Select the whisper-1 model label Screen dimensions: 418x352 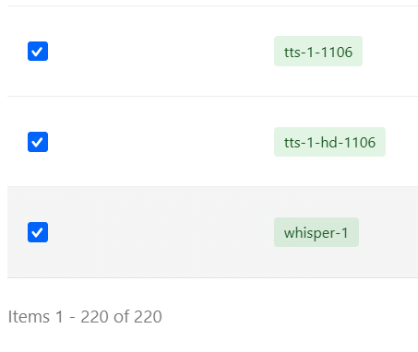pyautogui.click(x=316, y=233)
